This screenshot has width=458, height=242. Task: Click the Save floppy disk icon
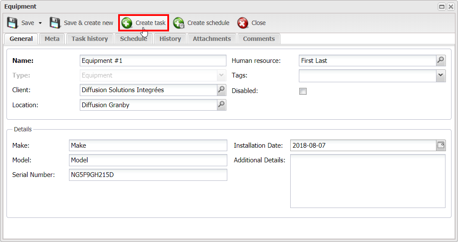[x=12, y=23]
